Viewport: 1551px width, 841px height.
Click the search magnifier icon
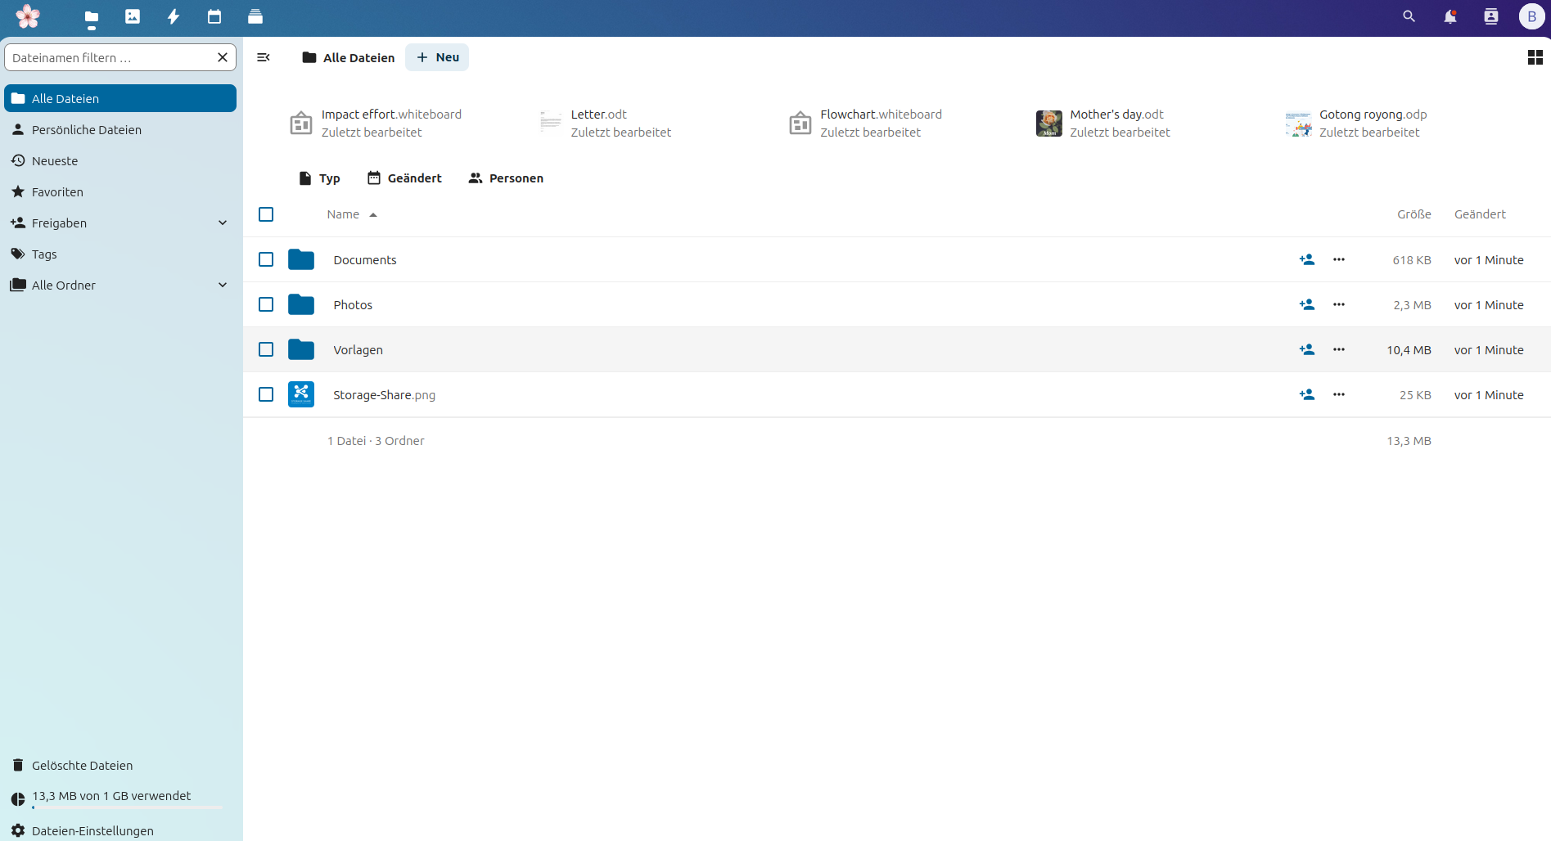(x=1409, y=16)
